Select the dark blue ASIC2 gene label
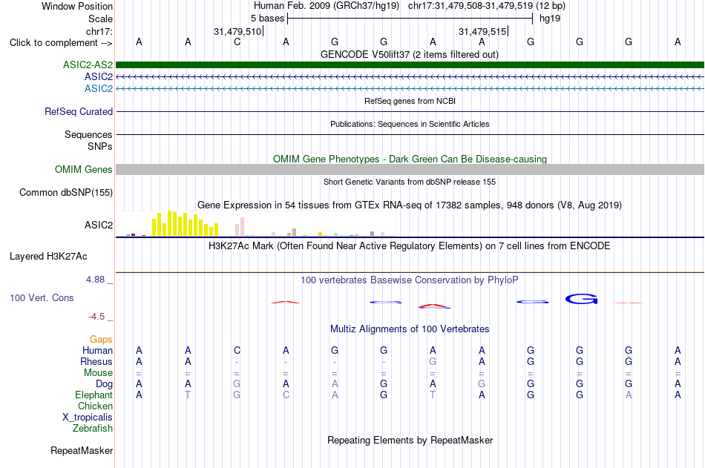 99,77
